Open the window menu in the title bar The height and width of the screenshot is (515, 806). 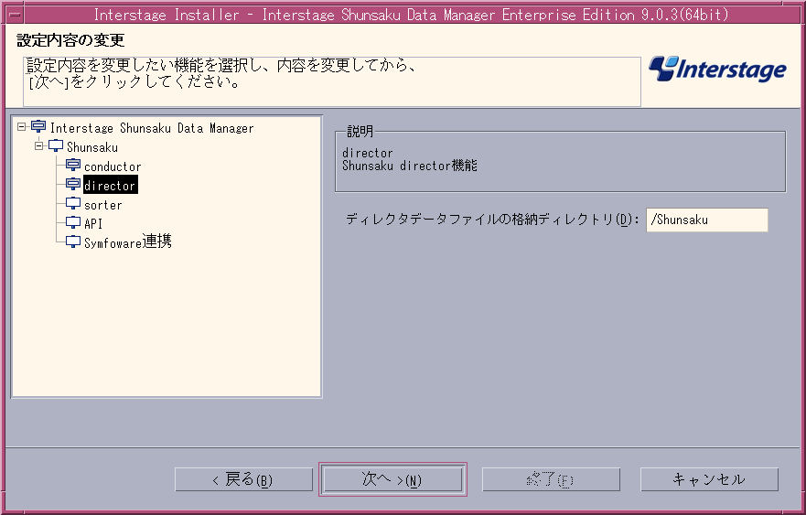15,15
